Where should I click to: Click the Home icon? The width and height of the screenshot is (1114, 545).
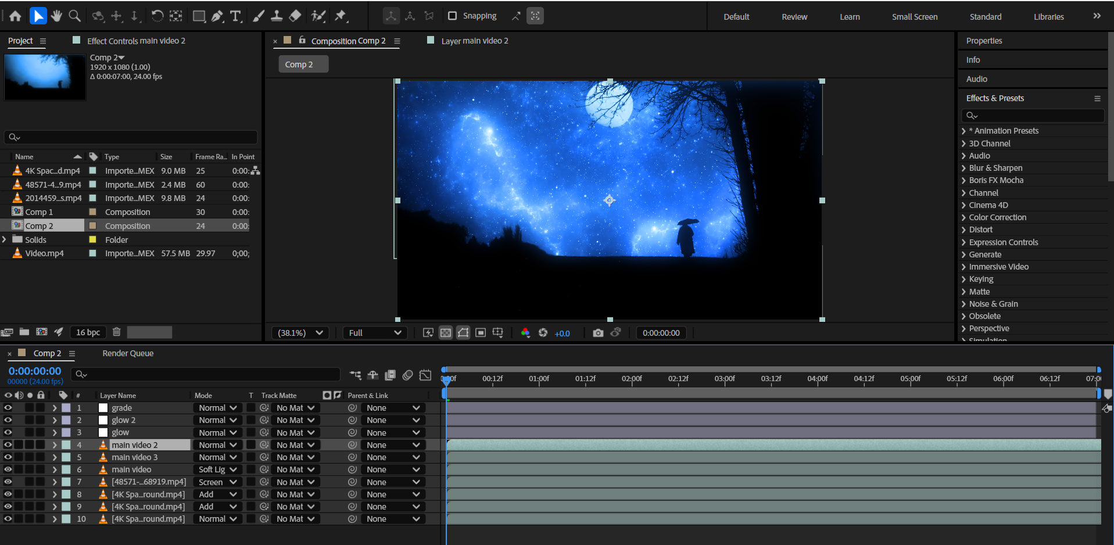(x=16, y=16)
